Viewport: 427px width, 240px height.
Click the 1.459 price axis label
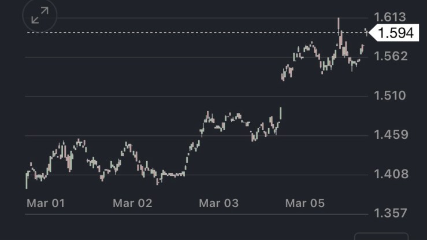click(390, 135)
